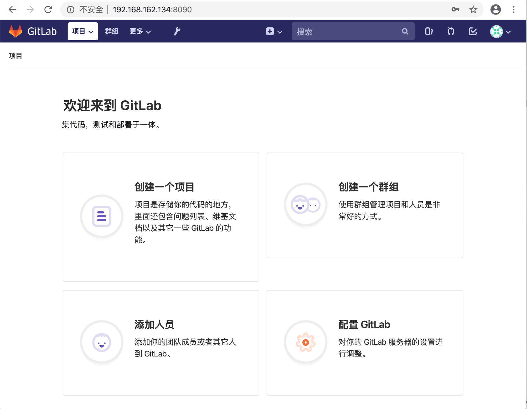The image size is (527, 409).
Task: Click the 配置 GitLab heading
Action: pyautogui.click(x=364, y=324)
